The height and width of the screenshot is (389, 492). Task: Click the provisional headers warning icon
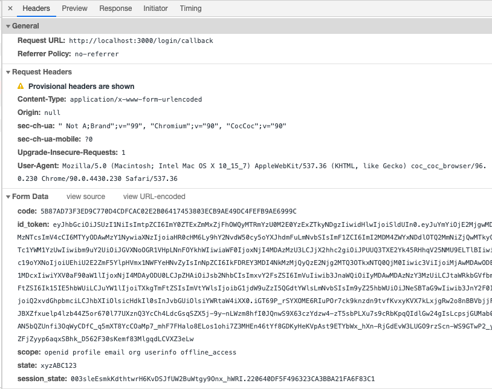[21, 87]
